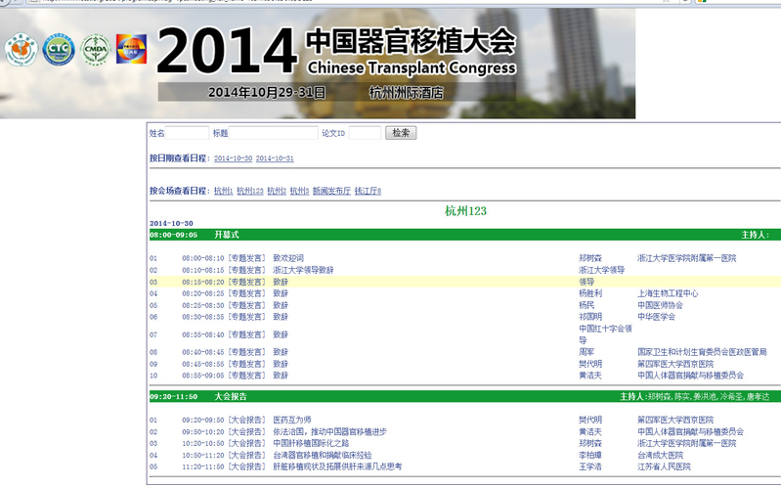
Task: Click the colorful CAE square logo
Action: click(132, 49)
